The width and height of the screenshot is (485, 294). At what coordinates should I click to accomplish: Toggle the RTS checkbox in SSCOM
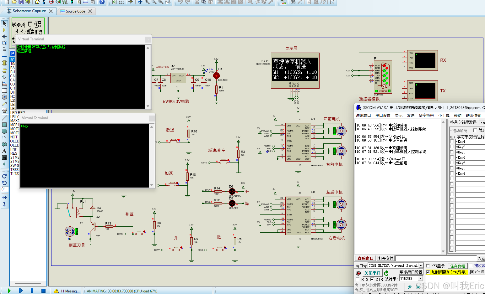pos(358,279)
